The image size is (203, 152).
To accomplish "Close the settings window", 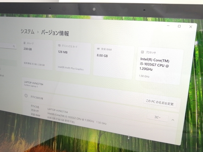I will click(x=191, y=27).
